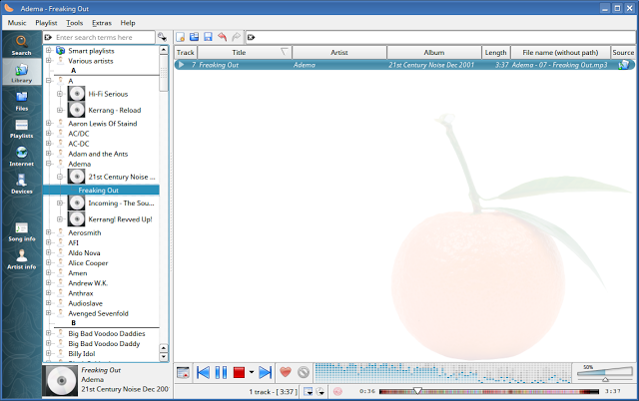The height and width of the screenshot is (401, 639).
Task: Jump to currently playing track icon
Action: (x=184, y=372)
